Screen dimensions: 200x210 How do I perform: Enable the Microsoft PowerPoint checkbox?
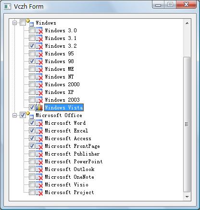32,161
